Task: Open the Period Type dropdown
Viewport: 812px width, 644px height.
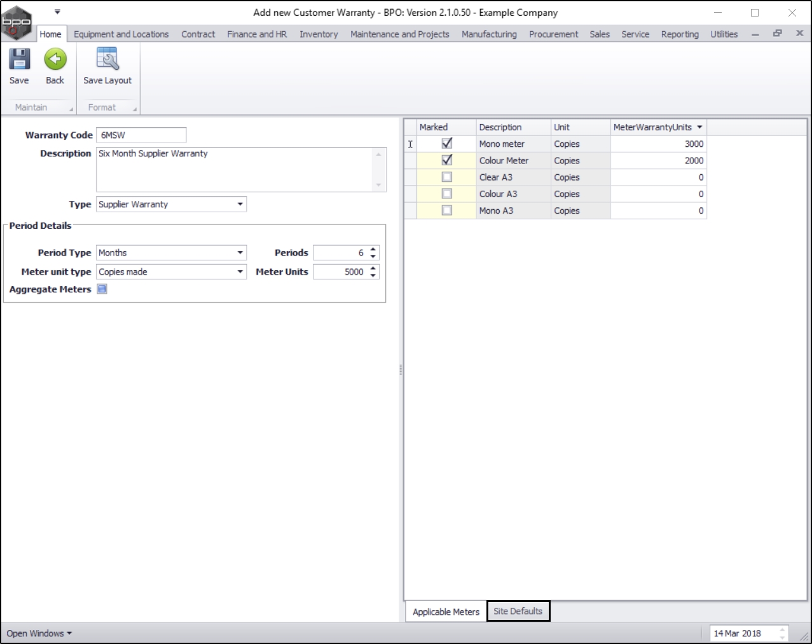Action: 240,252
